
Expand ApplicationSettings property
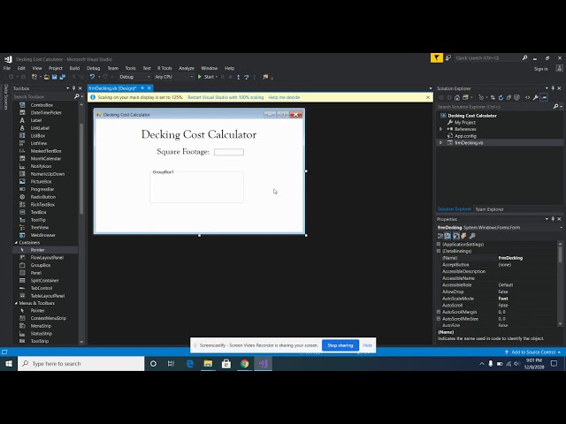[439, 244]
